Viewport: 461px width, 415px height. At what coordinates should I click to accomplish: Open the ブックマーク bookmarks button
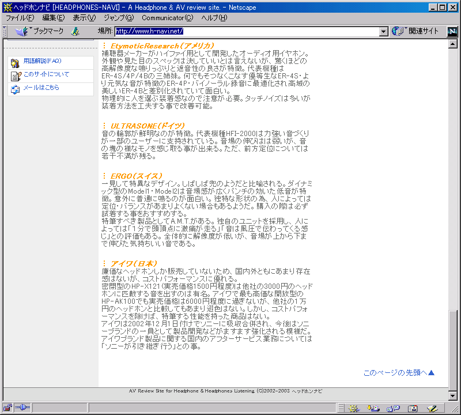pos(39,31)
